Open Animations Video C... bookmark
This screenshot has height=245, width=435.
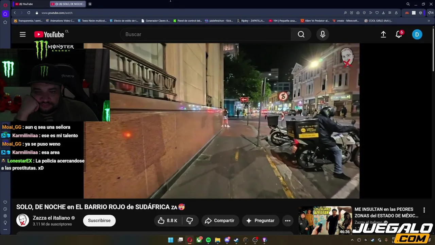(x=60, y=21)
